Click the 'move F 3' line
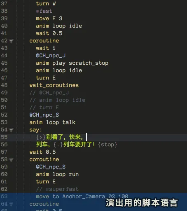Screen dimensions: 187x211 tap(49, 19)
